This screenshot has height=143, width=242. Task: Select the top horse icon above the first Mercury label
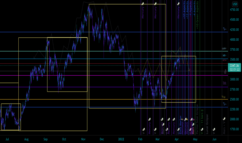click(x=143, y=3)
